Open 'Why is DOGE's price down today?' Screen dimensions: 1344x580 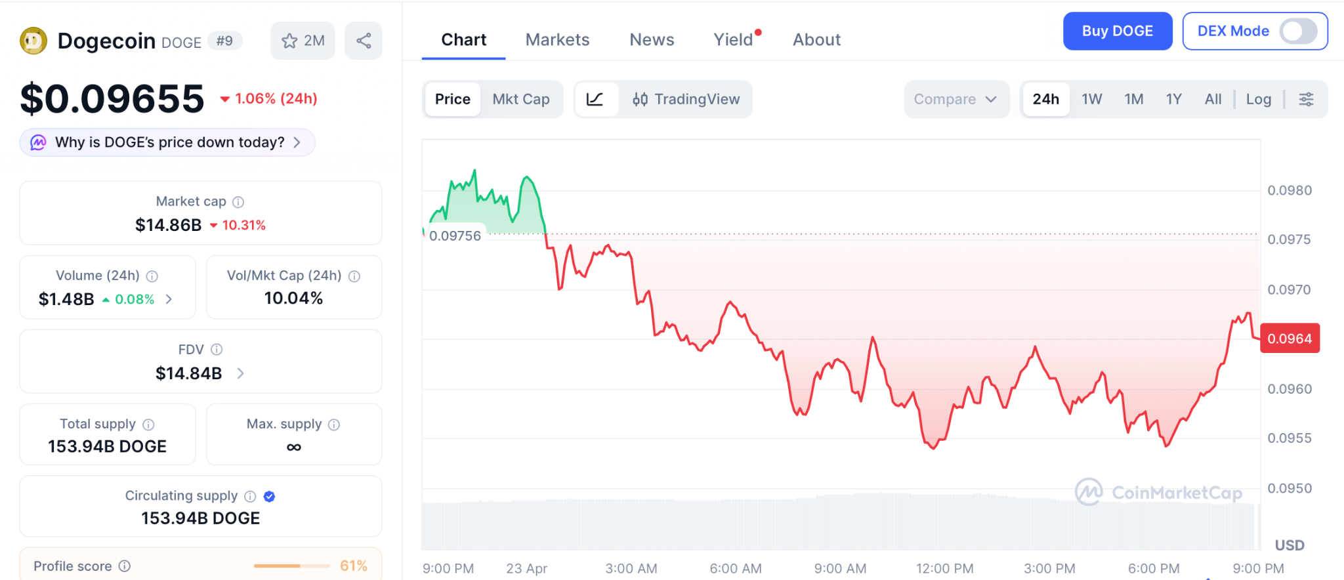pos(168,142)
